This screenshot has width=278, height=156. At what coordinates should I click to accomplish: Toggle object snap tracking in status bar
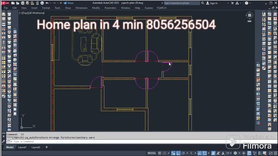click(199, 153)
